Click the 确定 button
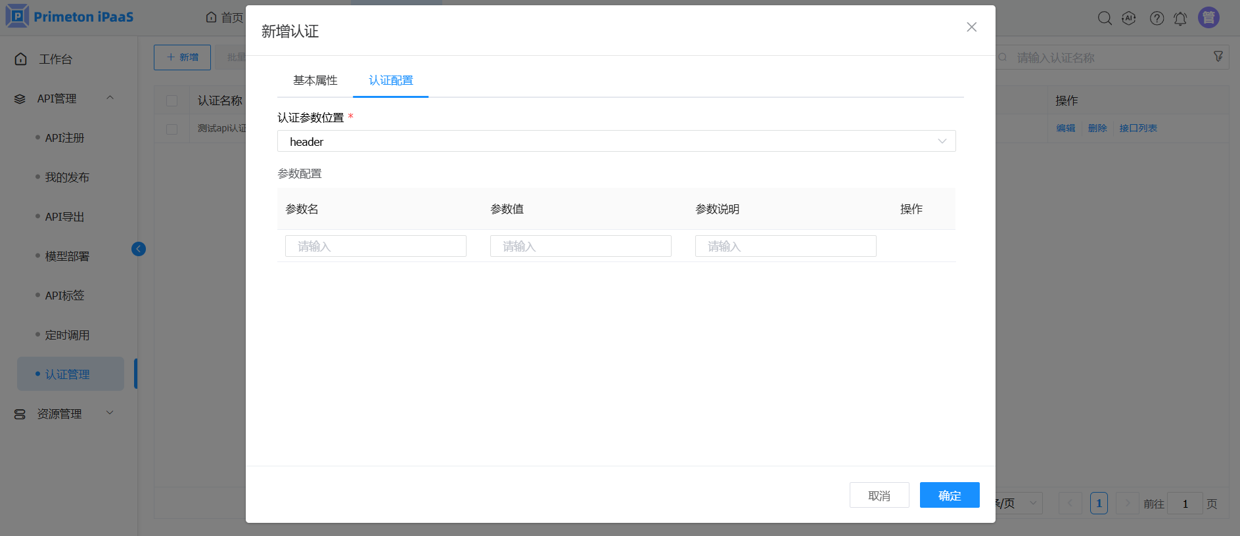 point(949,495)
